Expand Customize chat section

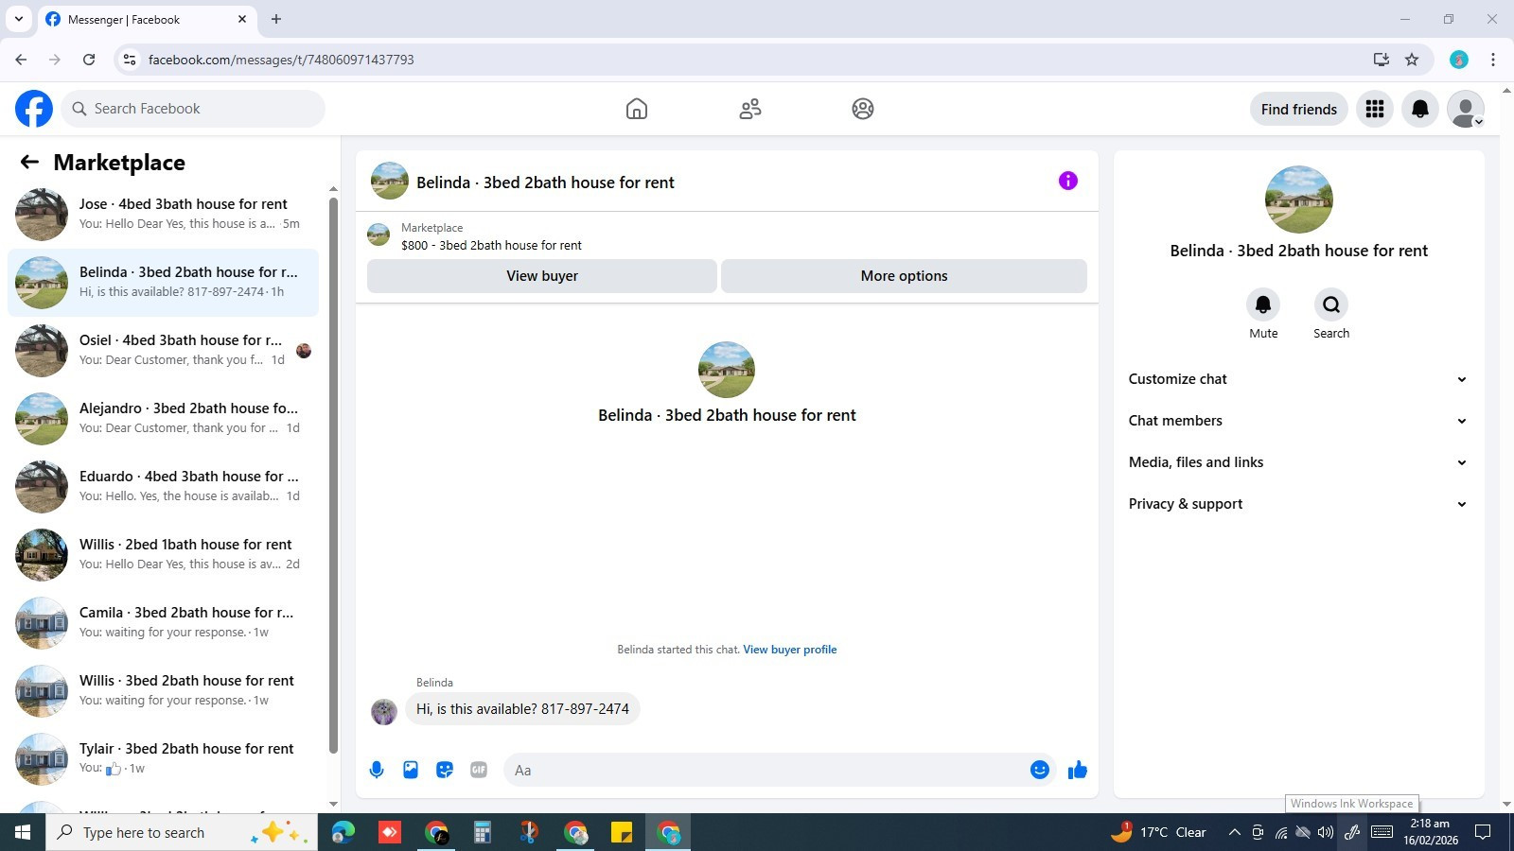1298,379
